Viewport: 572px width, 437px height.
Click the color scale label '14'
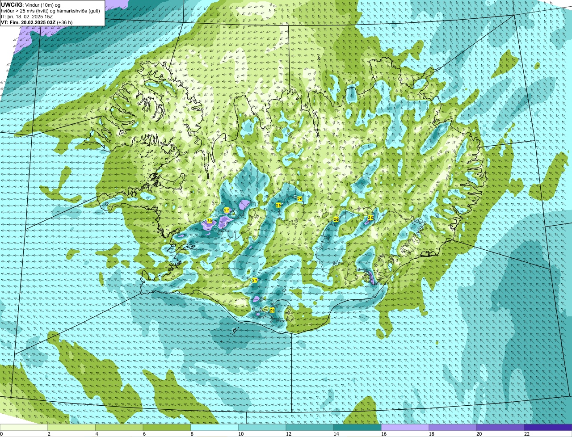(x=336, y=434)
